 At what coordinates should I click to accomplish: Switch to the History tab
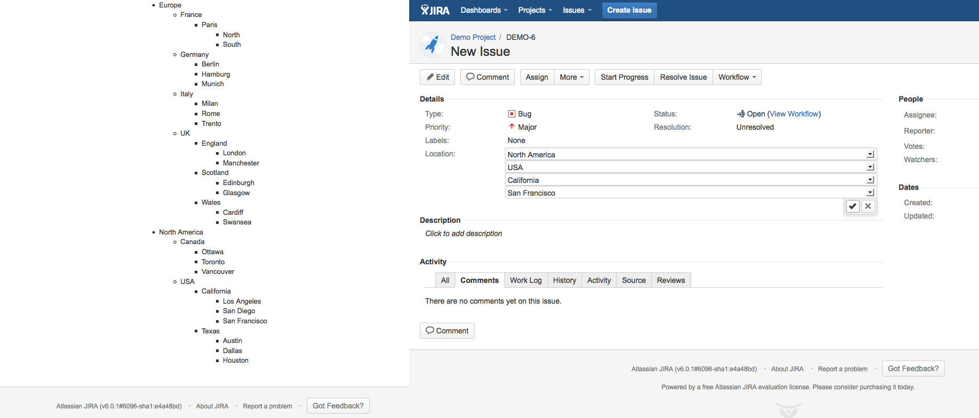tap(564, 280)
